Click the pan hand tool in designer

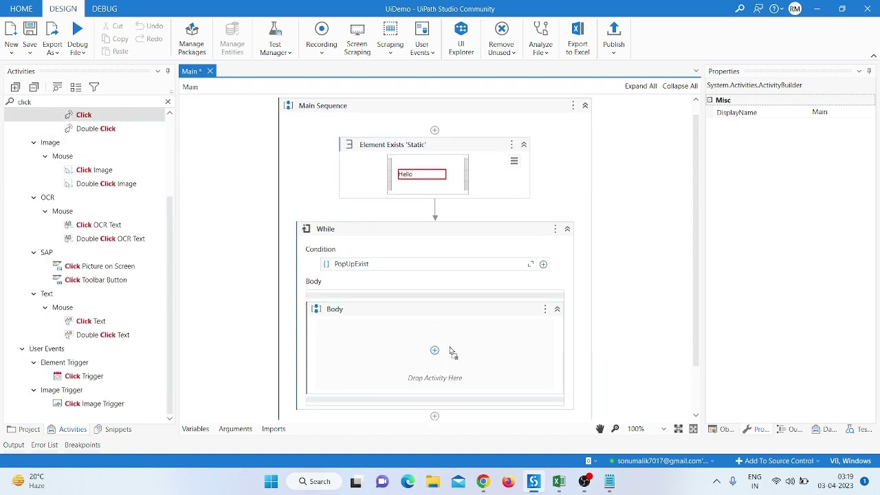coord(599,429)
